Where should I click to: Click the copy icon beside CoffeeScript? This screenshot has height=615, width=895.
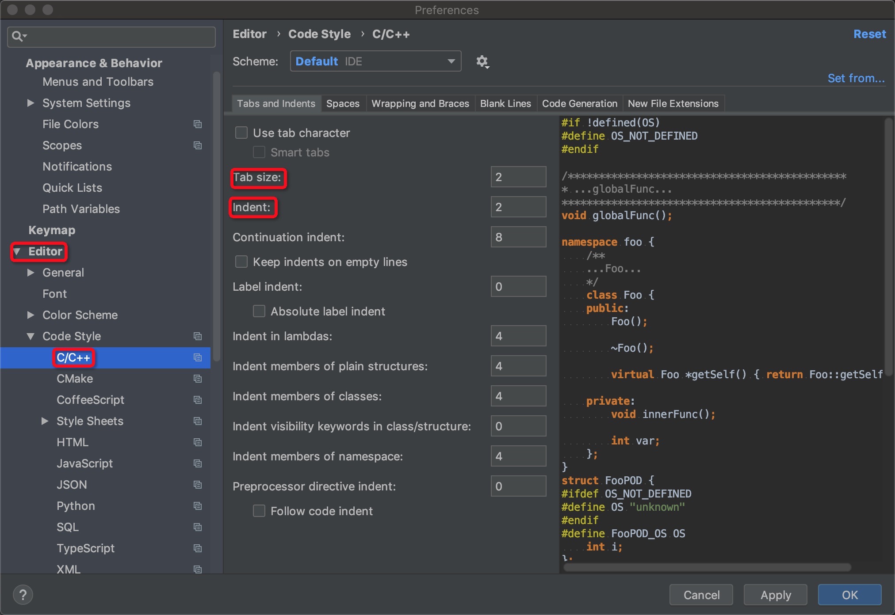point(198,400)
